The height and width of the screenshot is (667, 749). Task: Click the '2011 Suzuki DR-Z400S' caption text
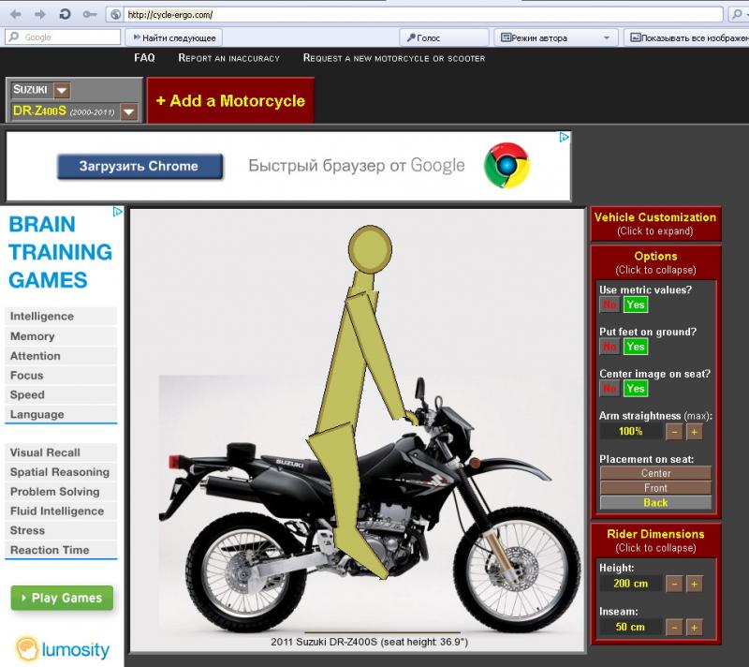(369, 642)
